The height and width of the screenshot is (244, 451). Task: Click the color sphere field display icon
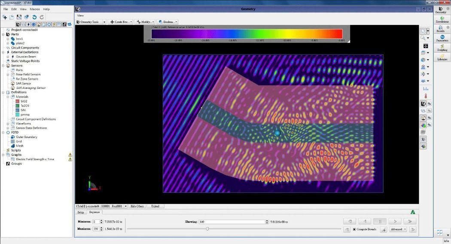(424, 125)
